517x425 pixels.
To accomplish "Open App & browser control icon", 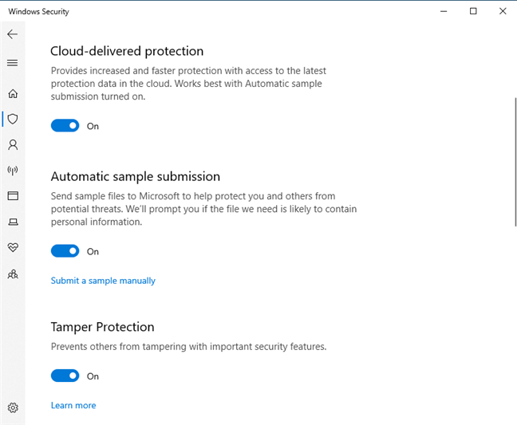I will 12,196.
